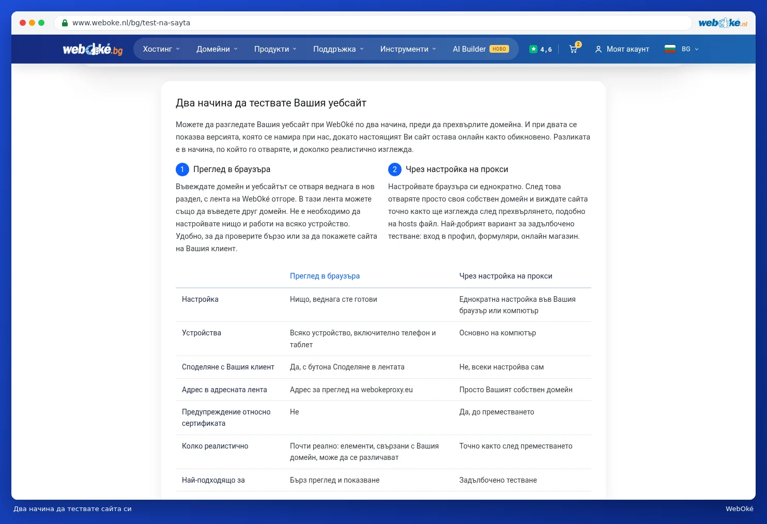767x524 pixels.
Task: Expand the Хостинг menu
Action: pyautogui.click(x=162, y=49)
